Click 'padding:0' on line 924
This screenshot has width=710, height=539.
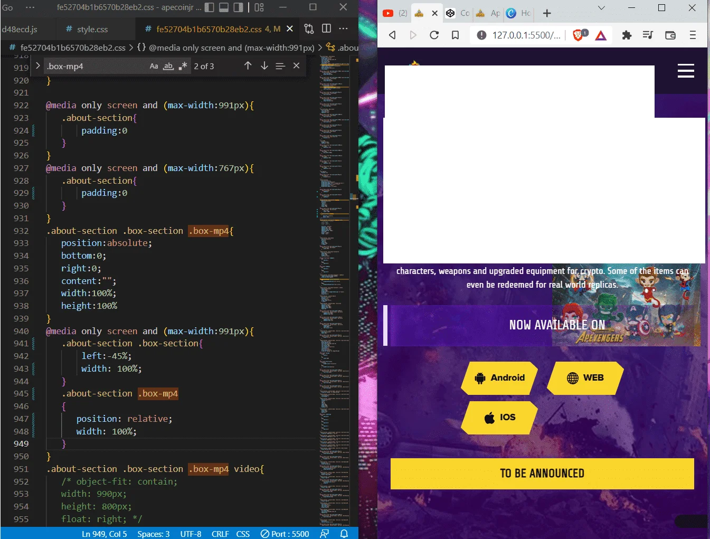point(104,130)
